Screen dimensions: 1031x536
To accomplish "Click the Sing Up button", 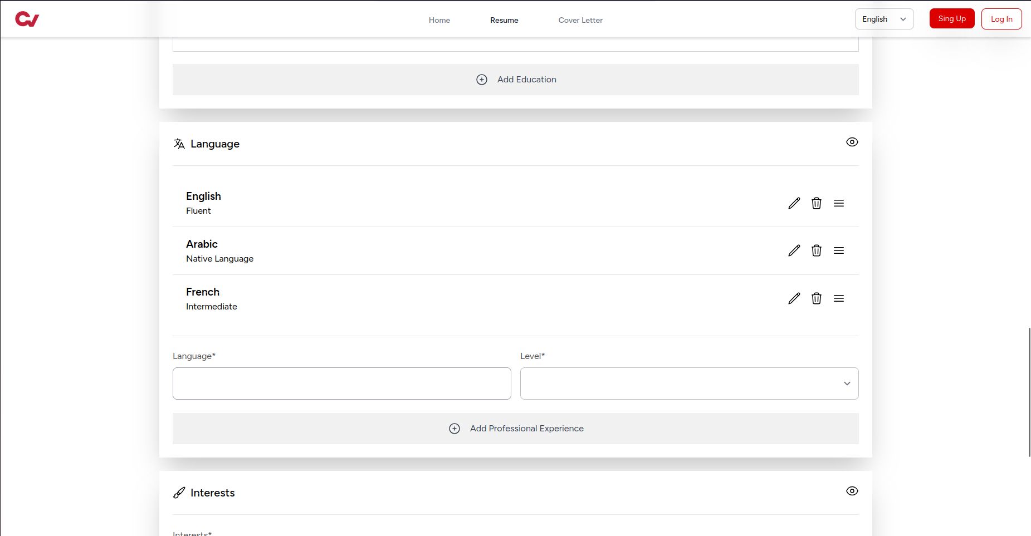I will click(952, 18).
